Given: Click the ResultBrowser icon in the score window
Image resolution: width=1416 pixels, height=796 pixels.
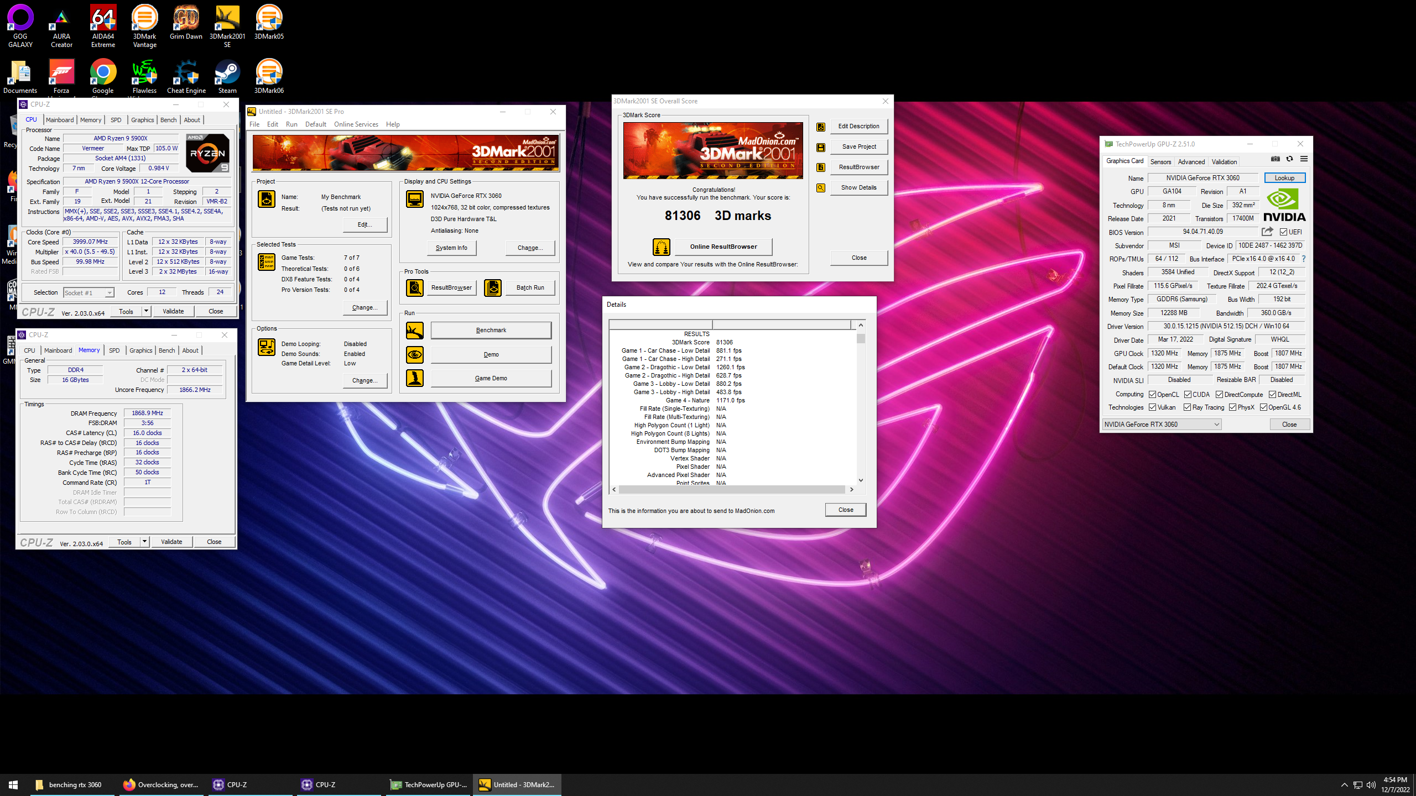Looking at the screenshot, I should click(821, 167).
